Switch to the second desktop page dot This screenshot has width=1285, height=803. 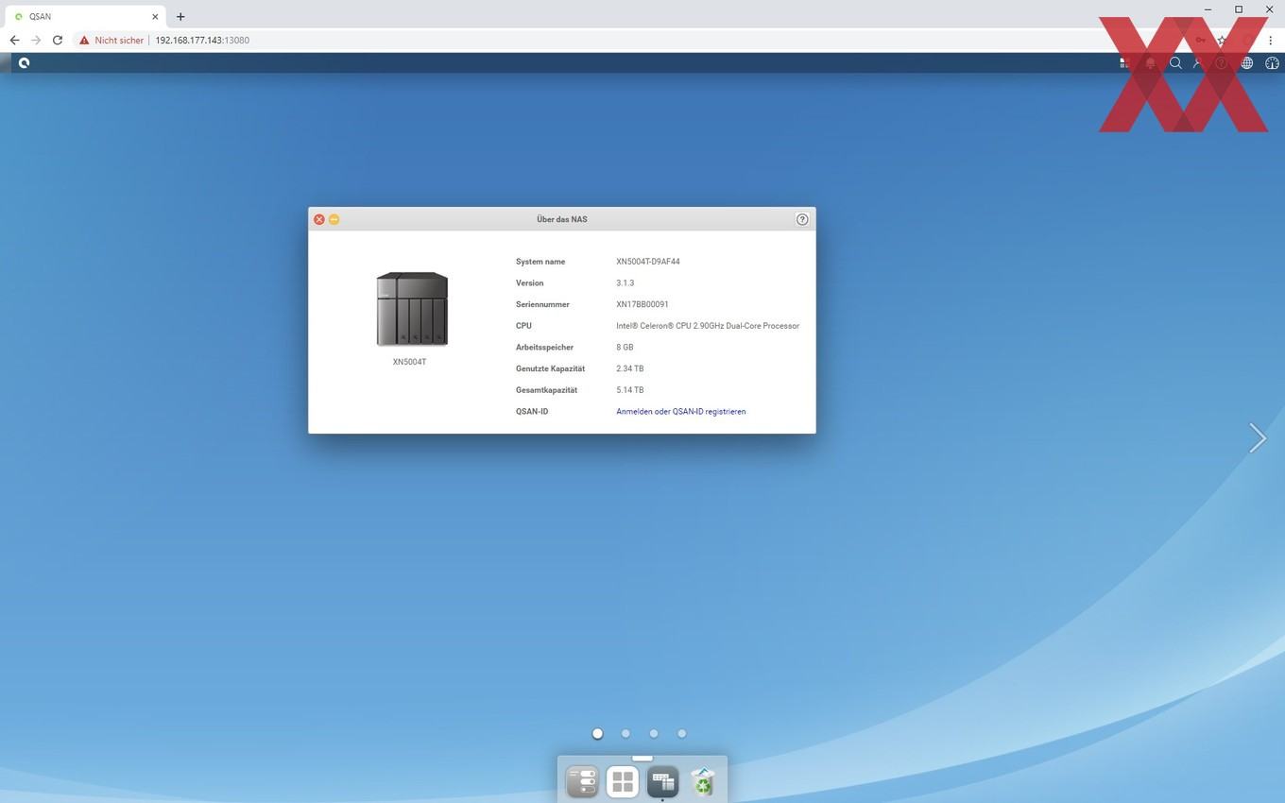click(625, 733)
